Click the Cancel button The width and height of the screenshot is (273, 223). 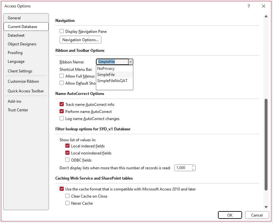pyautogui.click(x=257, y=215)
